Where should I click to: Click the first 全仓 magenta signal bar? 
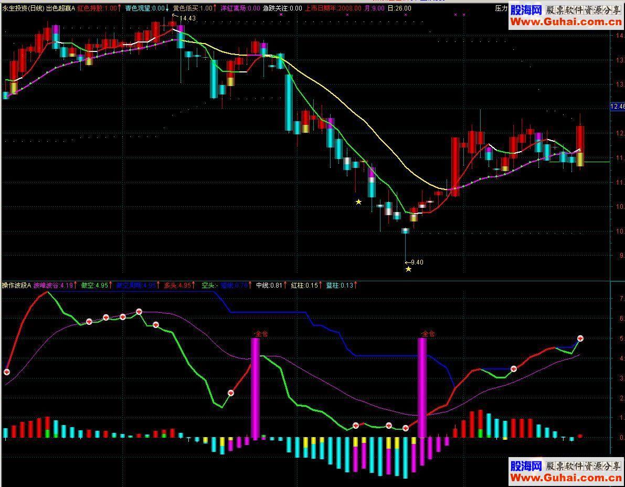point(255,388)
